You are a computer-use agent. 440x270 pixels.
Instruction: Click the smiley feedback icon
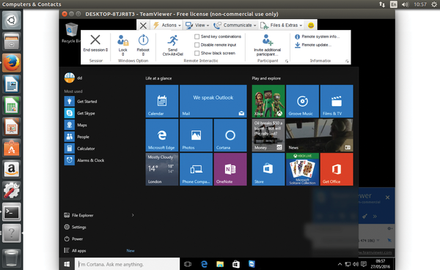(311, 25)
